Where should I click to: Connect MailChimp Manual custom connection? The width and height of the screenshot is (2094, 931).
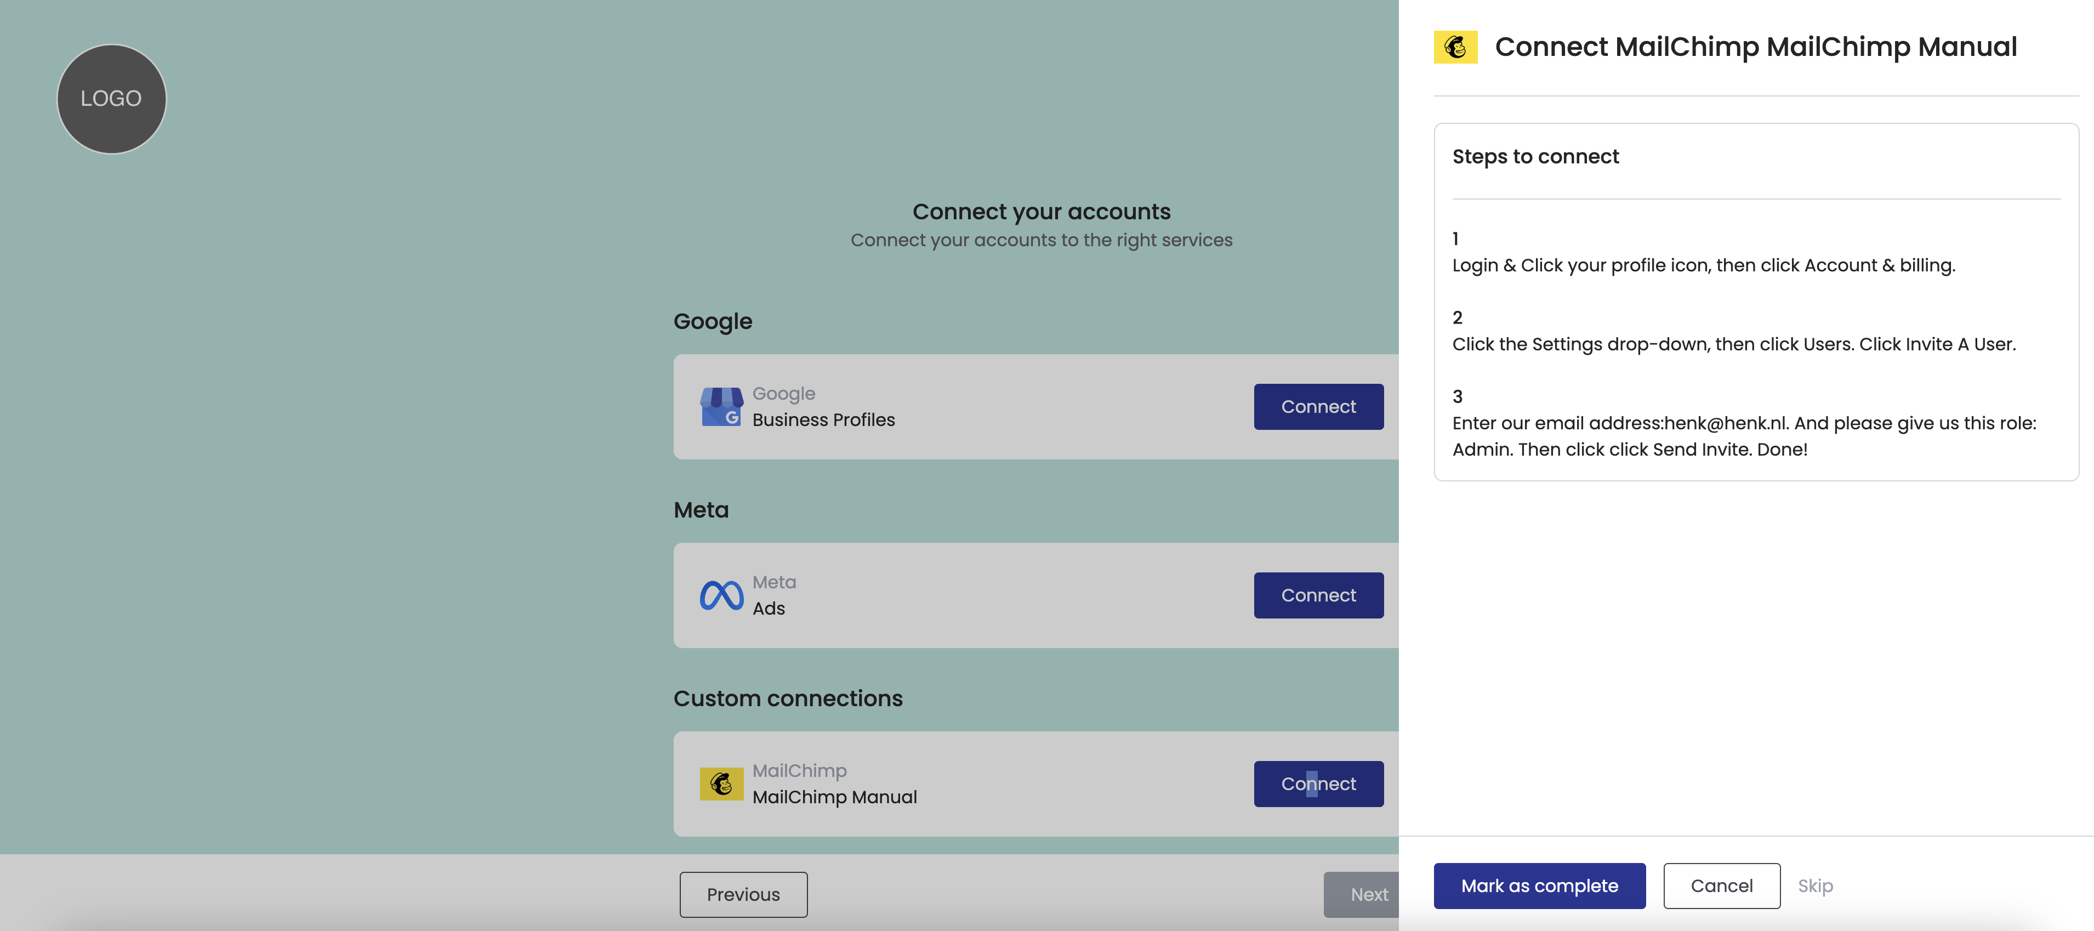click(x=1318, y=784)
